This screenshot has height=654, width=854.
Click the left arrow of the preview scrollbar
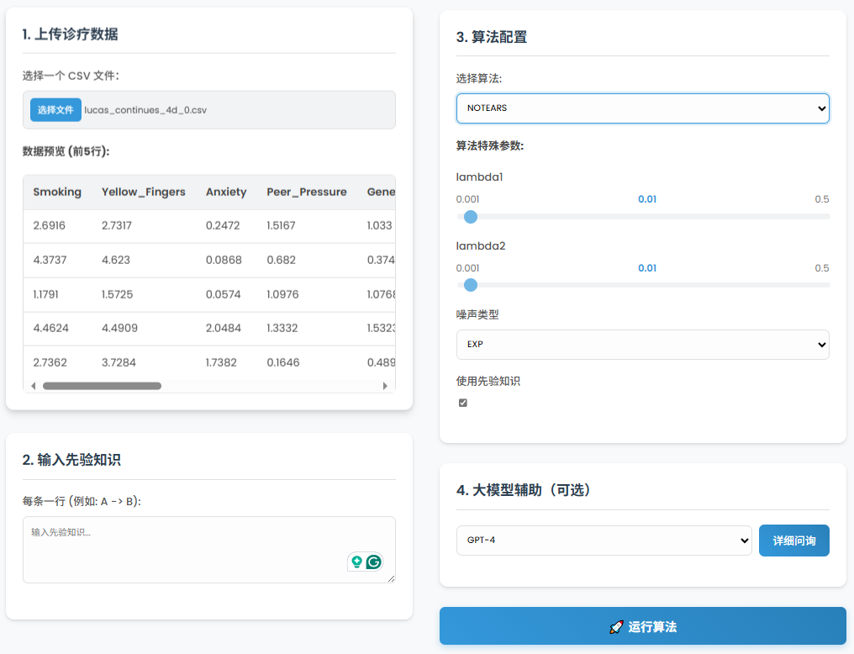tap(34, 386)
